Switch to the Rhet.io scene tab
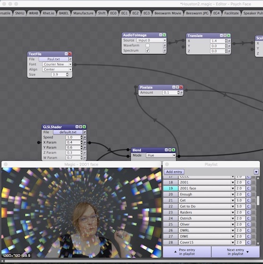Screen dimensions: 263x264 [49, 13]
